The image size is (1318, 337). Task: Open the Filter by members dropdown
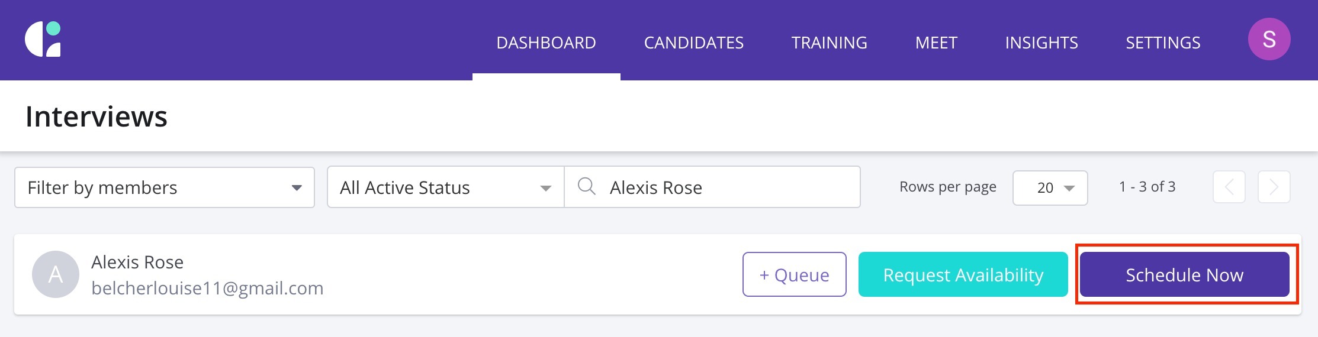(x=164, y=187)
